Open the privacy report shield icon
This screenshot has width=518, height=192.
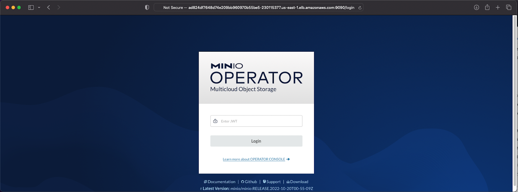pyautogui.click(x=147, y=7)
